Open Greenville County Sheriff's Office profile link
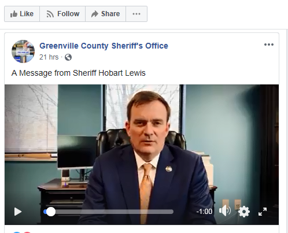Screen dimensions: 288x233 (104, 46)
